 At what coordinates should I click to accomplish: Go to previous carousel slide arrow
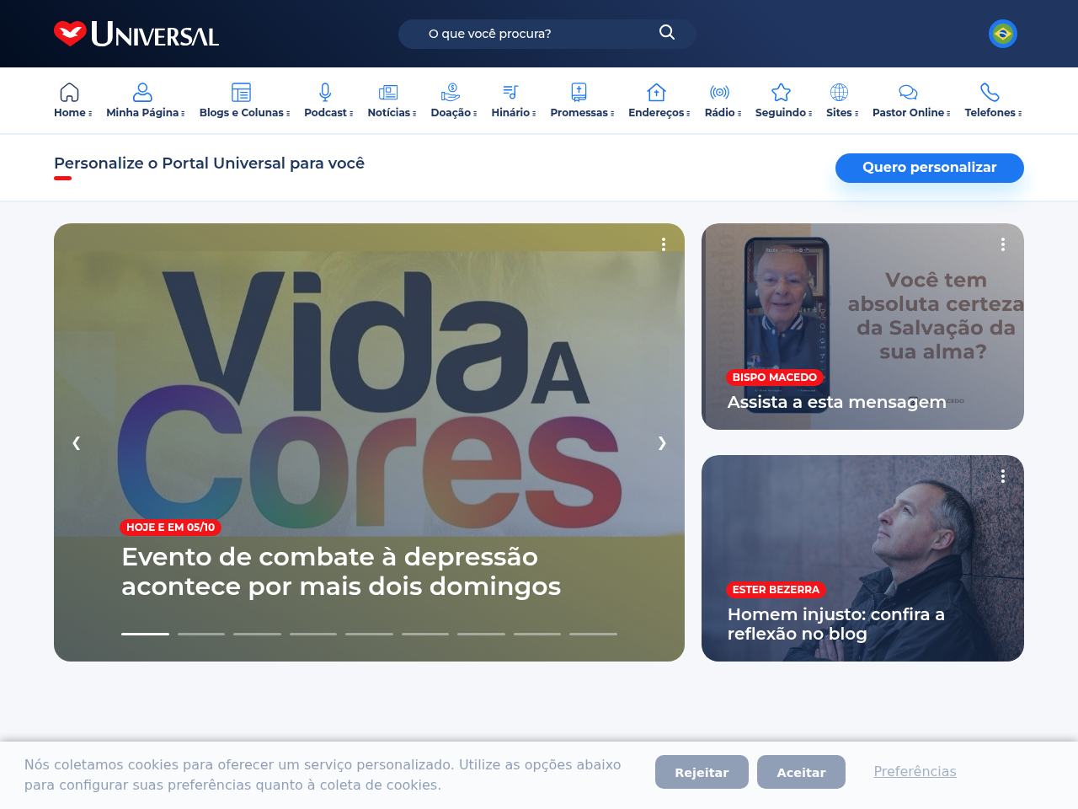[77, 442]
